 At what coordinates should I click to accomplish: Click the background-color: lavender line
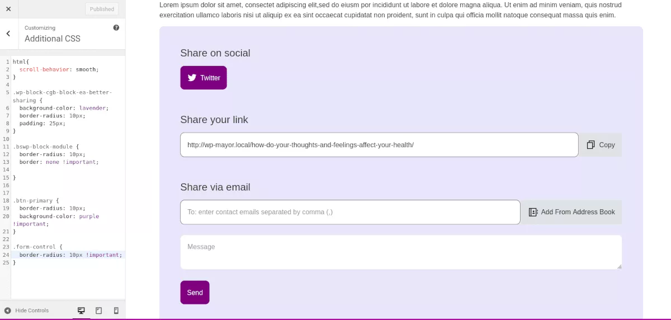(64, 108)
